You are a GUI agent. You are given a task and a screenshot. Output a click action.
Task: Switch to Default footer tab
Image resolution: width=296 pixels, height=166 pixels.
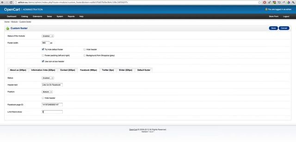click(x=144, y=70)
